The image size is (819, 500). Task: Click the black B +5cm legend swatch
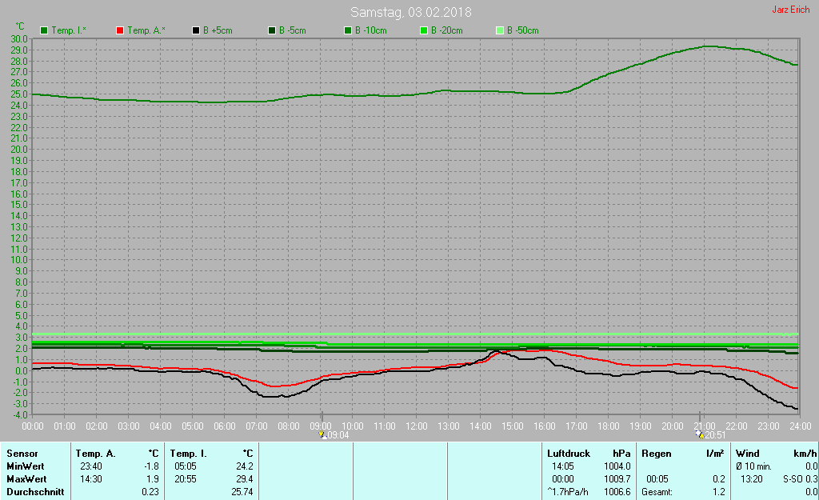[x=196, y=30]
